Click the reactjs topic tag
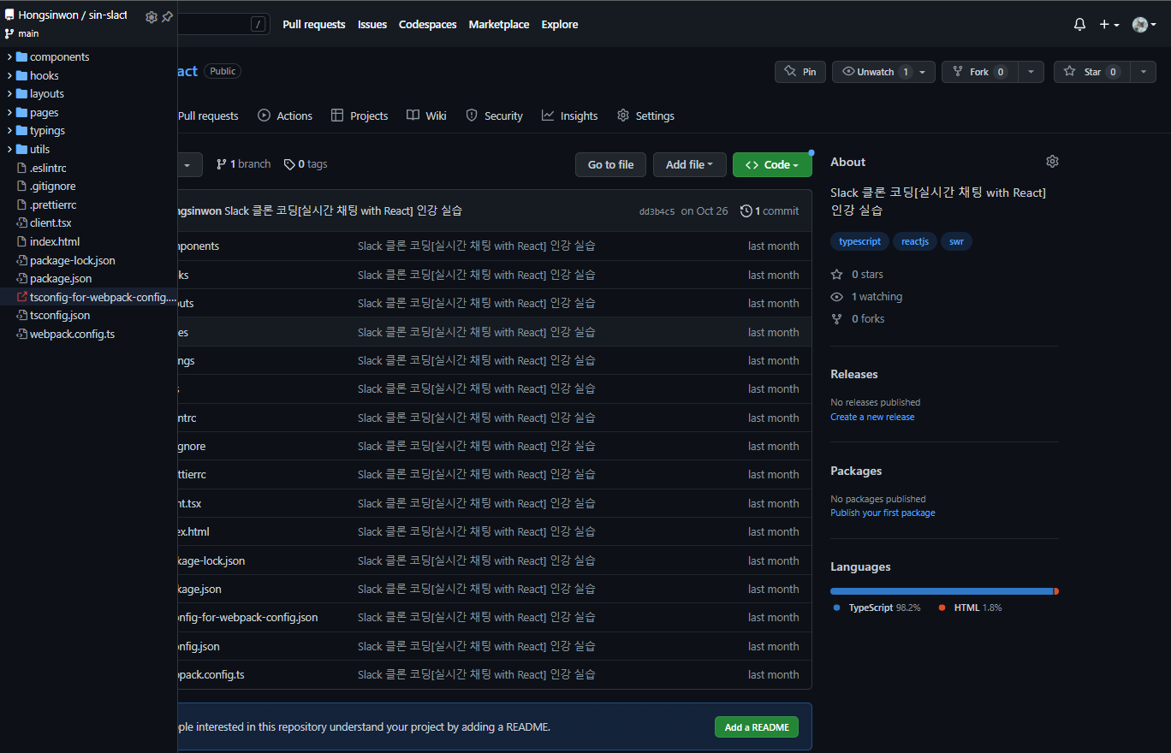Screen dimensions: 1171x753 point(915,242)
